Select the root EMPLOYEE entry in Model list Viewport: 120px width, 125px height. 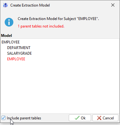[11, 42]
